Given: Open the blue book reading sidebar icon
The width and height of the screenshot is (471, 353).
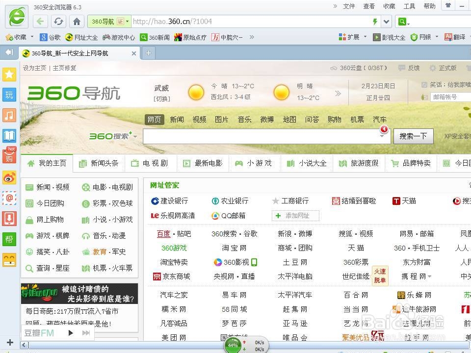Looking at the screenshot, I should [x=9, y=136].
